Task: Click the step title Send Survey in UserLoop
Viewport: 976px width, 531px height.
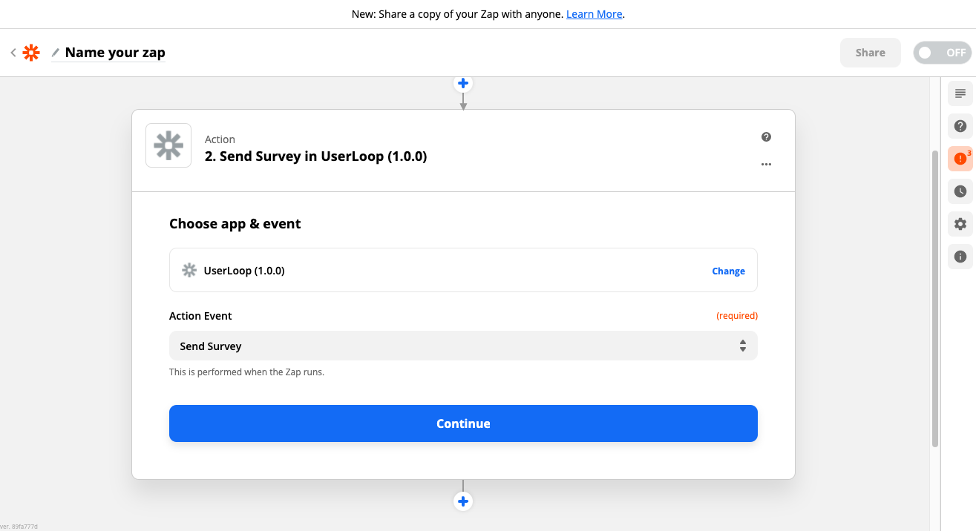Action: [x=315, y=156]
